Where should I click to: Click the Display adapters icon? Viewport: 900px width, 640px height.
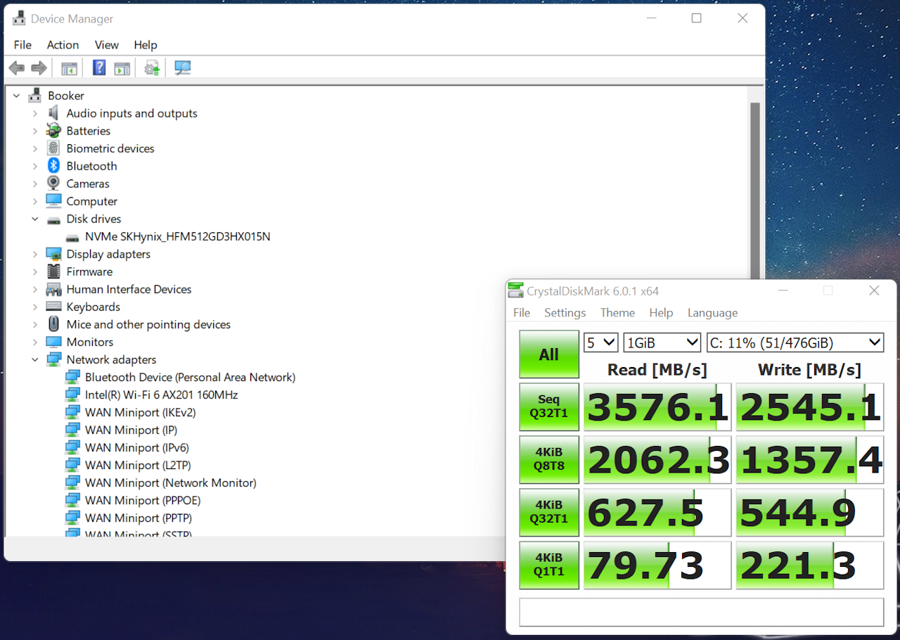pos(53,254)
